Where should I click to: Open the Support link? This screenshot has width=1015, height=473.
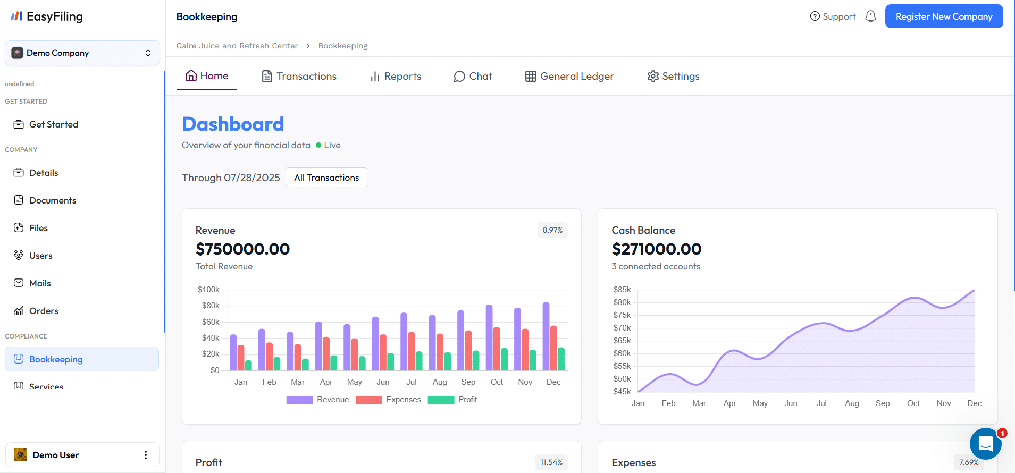click(833, 16)
